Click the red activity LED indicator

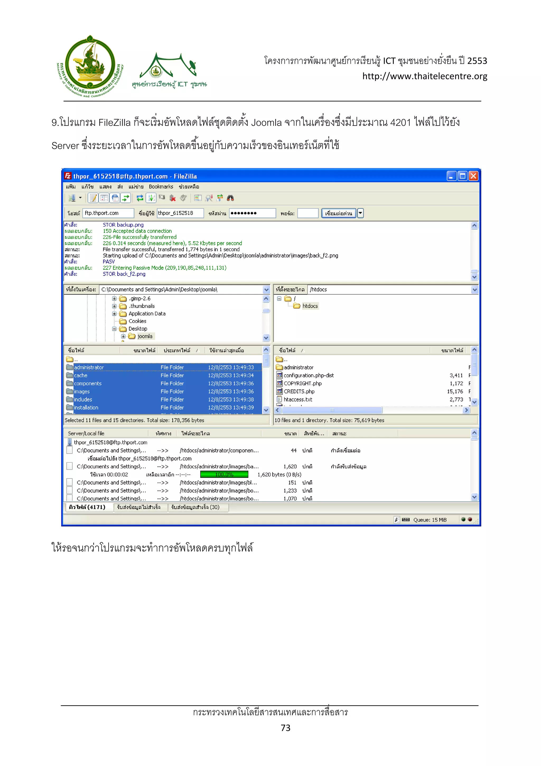tap(470, 519)
